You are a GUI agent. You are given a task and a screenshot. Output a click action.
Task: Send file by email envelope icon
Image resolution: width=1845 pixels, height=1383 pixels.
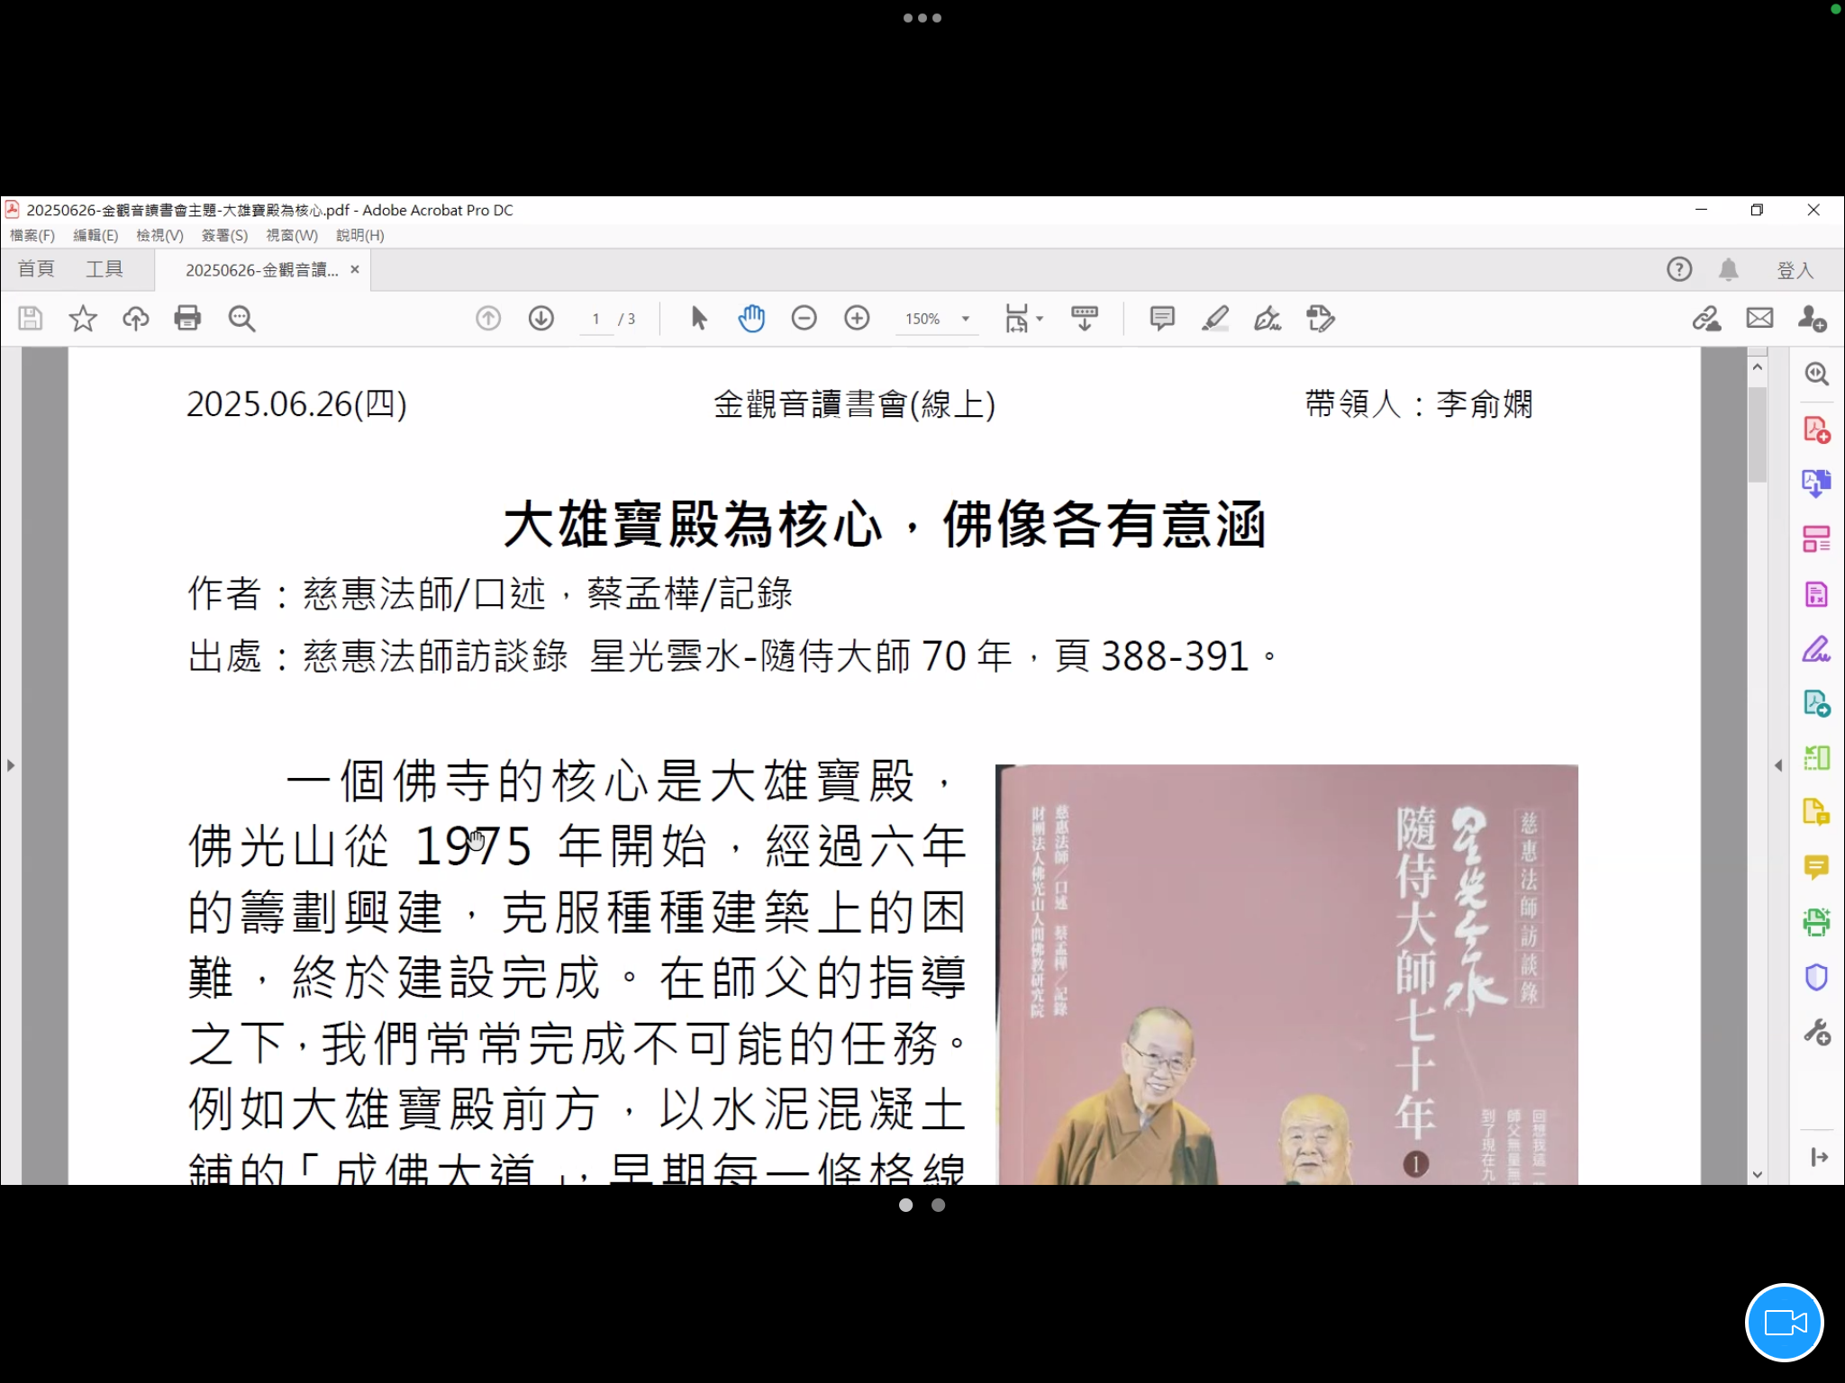(x=1759, y=319)
